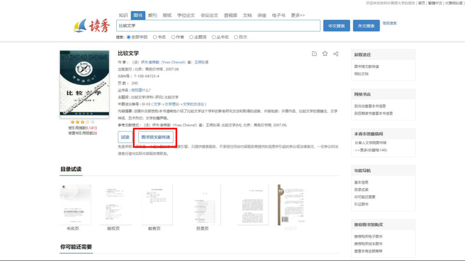This screenshot has width=465, height=261.
Task: Open the 报纸 tab
Action: tap(167, 15)
